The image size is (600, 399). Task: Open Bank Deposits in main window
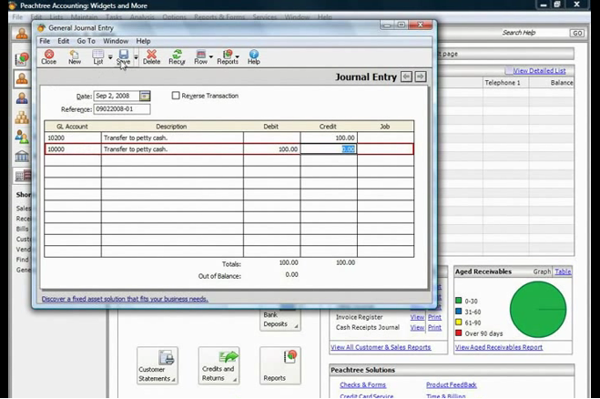(280, 320)
